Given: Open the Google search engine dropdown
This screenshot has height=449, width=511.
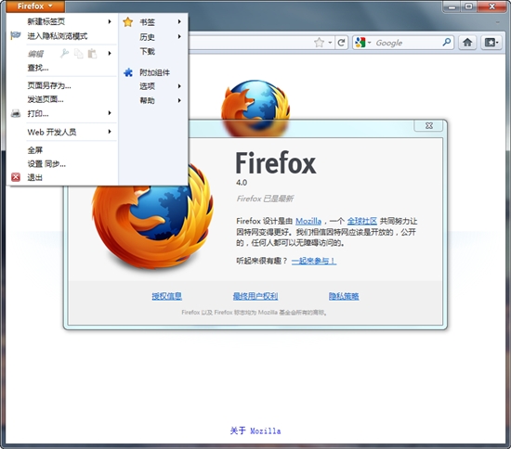Looking at the screenshot, I should click(363, 43).
